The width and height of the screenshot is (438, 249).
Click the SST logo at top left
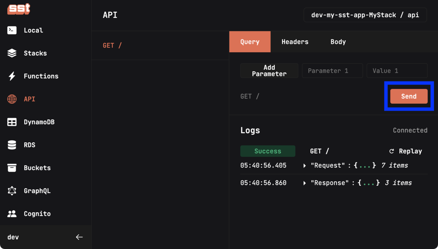pos(18,8)
